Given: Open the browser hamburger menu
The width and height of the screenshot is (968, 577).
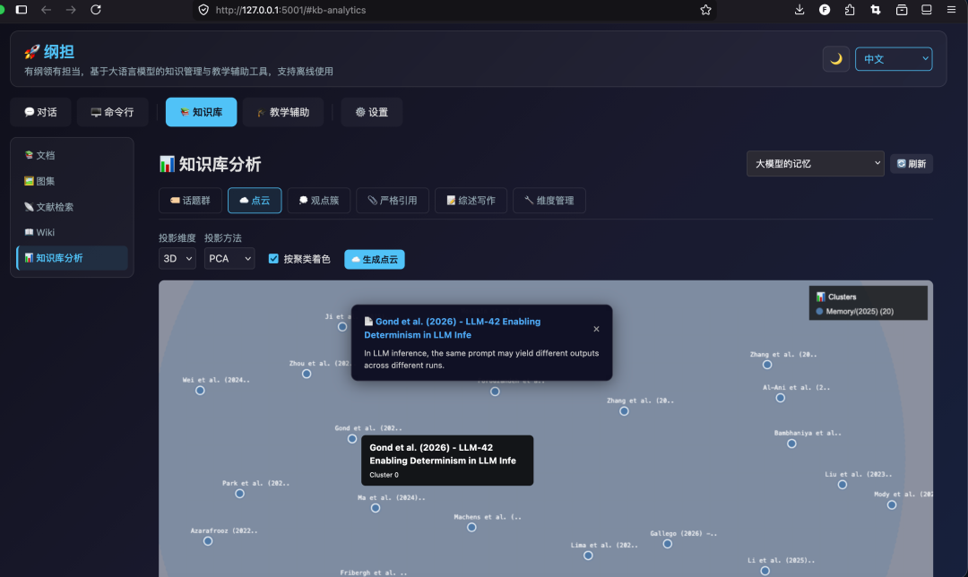Looking at the screenshot, I should click(951, 10).
